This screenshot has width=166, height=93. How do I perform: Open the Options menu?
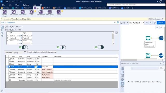[x=26, y=5]
